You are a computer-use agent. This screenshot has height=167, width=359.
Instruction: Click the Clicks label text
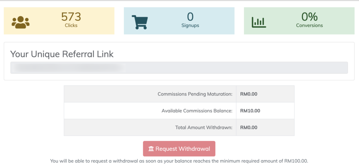click(71, 26)
